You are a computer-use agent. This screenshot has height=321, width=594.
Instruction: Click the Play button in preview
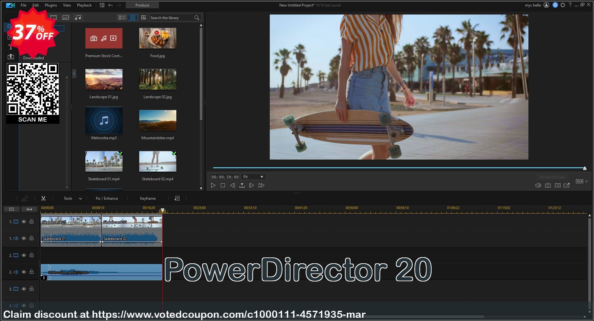click(213, 186)
